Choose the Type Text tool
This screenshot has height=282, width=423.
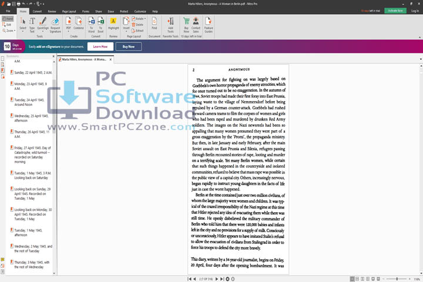(x=32, y=25)
